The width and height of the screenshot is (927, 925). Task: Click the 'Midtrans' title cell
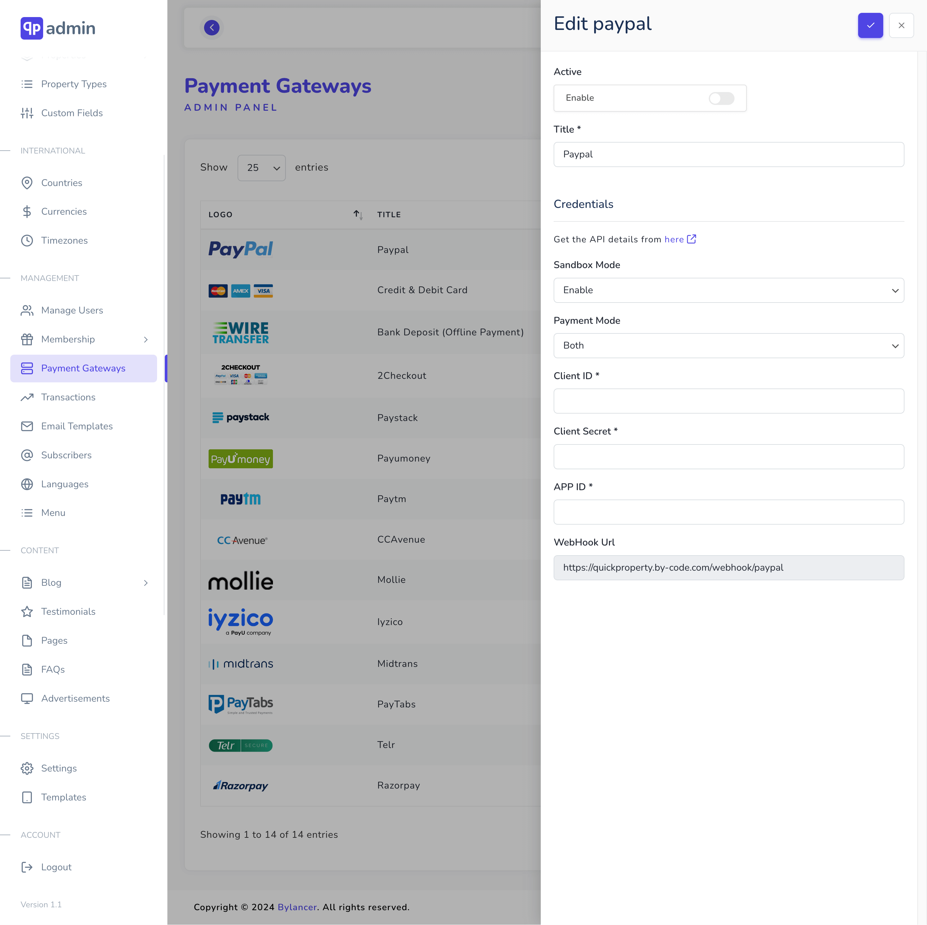pos(397,664)
